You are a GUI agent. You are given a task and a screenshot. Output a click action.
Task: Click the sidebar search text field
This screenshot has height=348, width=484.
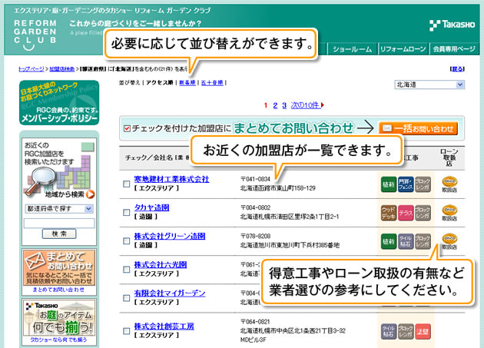[59, 223]
